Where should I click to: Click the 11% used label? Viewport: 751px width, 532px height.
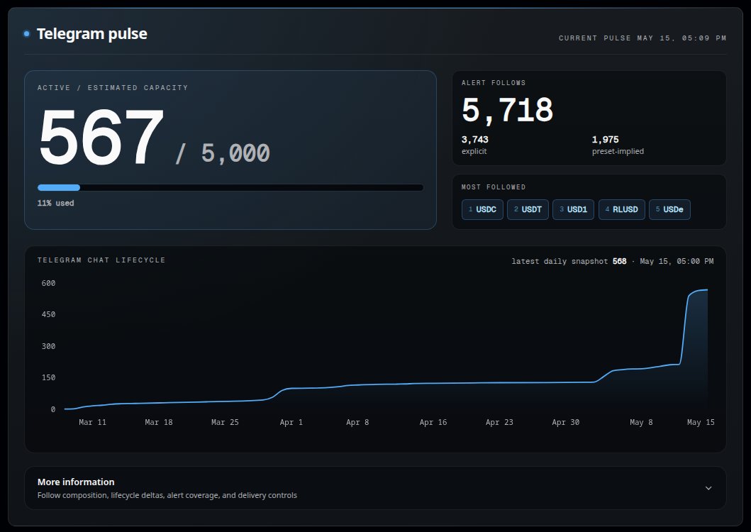pyautogui.click(x=55, y=203)
